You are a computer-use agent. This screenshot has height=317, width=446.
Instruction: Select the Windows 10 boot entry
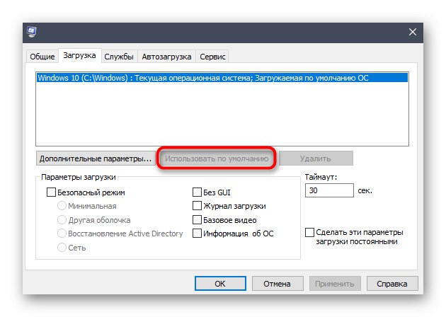click(x=222, y=78)
